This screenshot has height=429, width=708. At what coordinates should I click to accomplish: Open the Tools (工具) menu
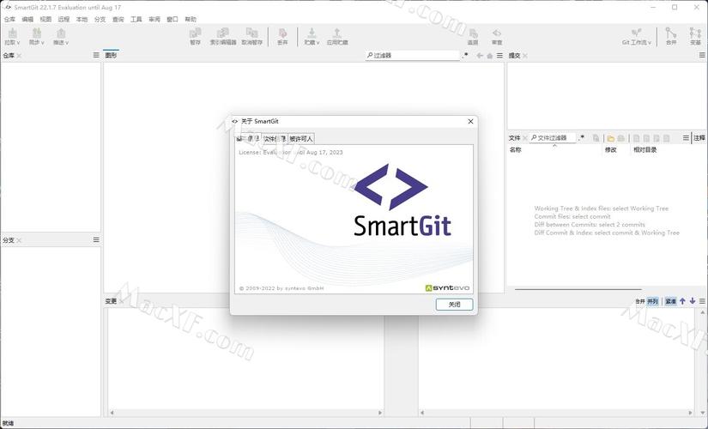click(136, 20)
